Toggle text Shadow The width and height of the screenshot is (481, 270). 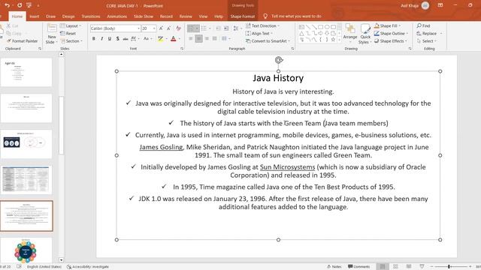pos(117,38)
